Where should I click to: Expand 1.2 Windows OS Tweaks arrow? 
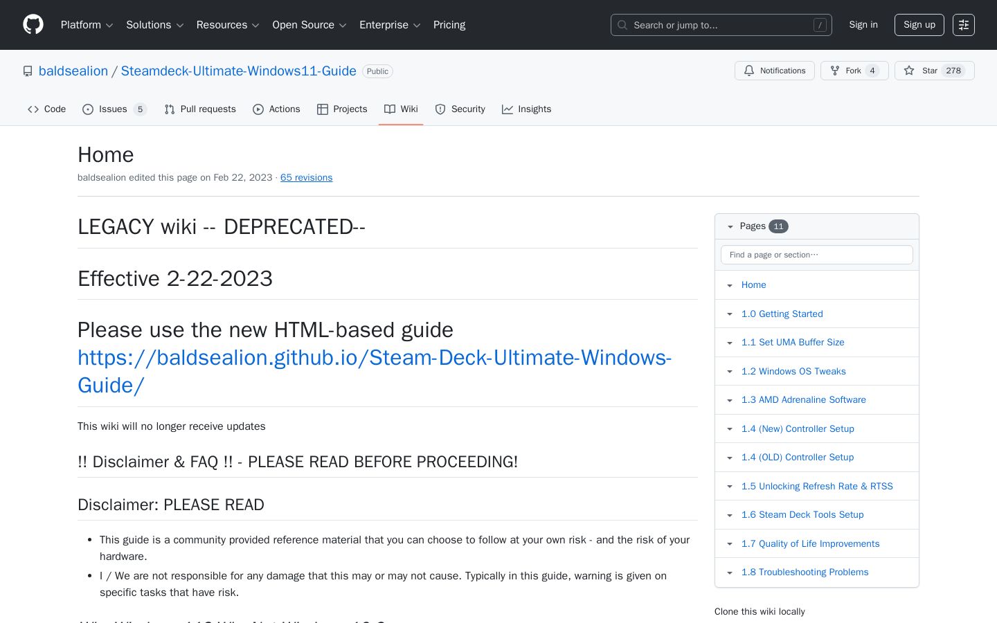730,372
